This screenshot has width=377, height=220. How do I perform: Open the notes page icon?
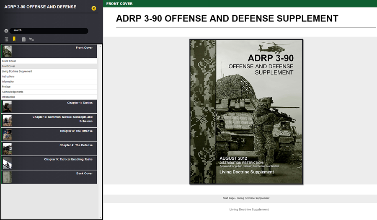23,39
